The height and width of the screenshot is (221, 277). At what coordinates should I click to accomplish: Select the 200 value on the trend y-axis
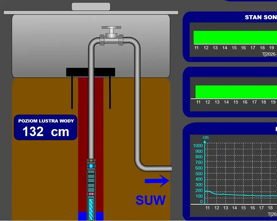(199, 190)
